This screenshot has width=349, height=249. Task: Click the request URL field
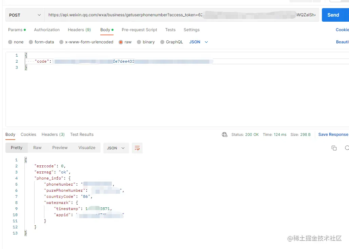click(x=182, y=15)
